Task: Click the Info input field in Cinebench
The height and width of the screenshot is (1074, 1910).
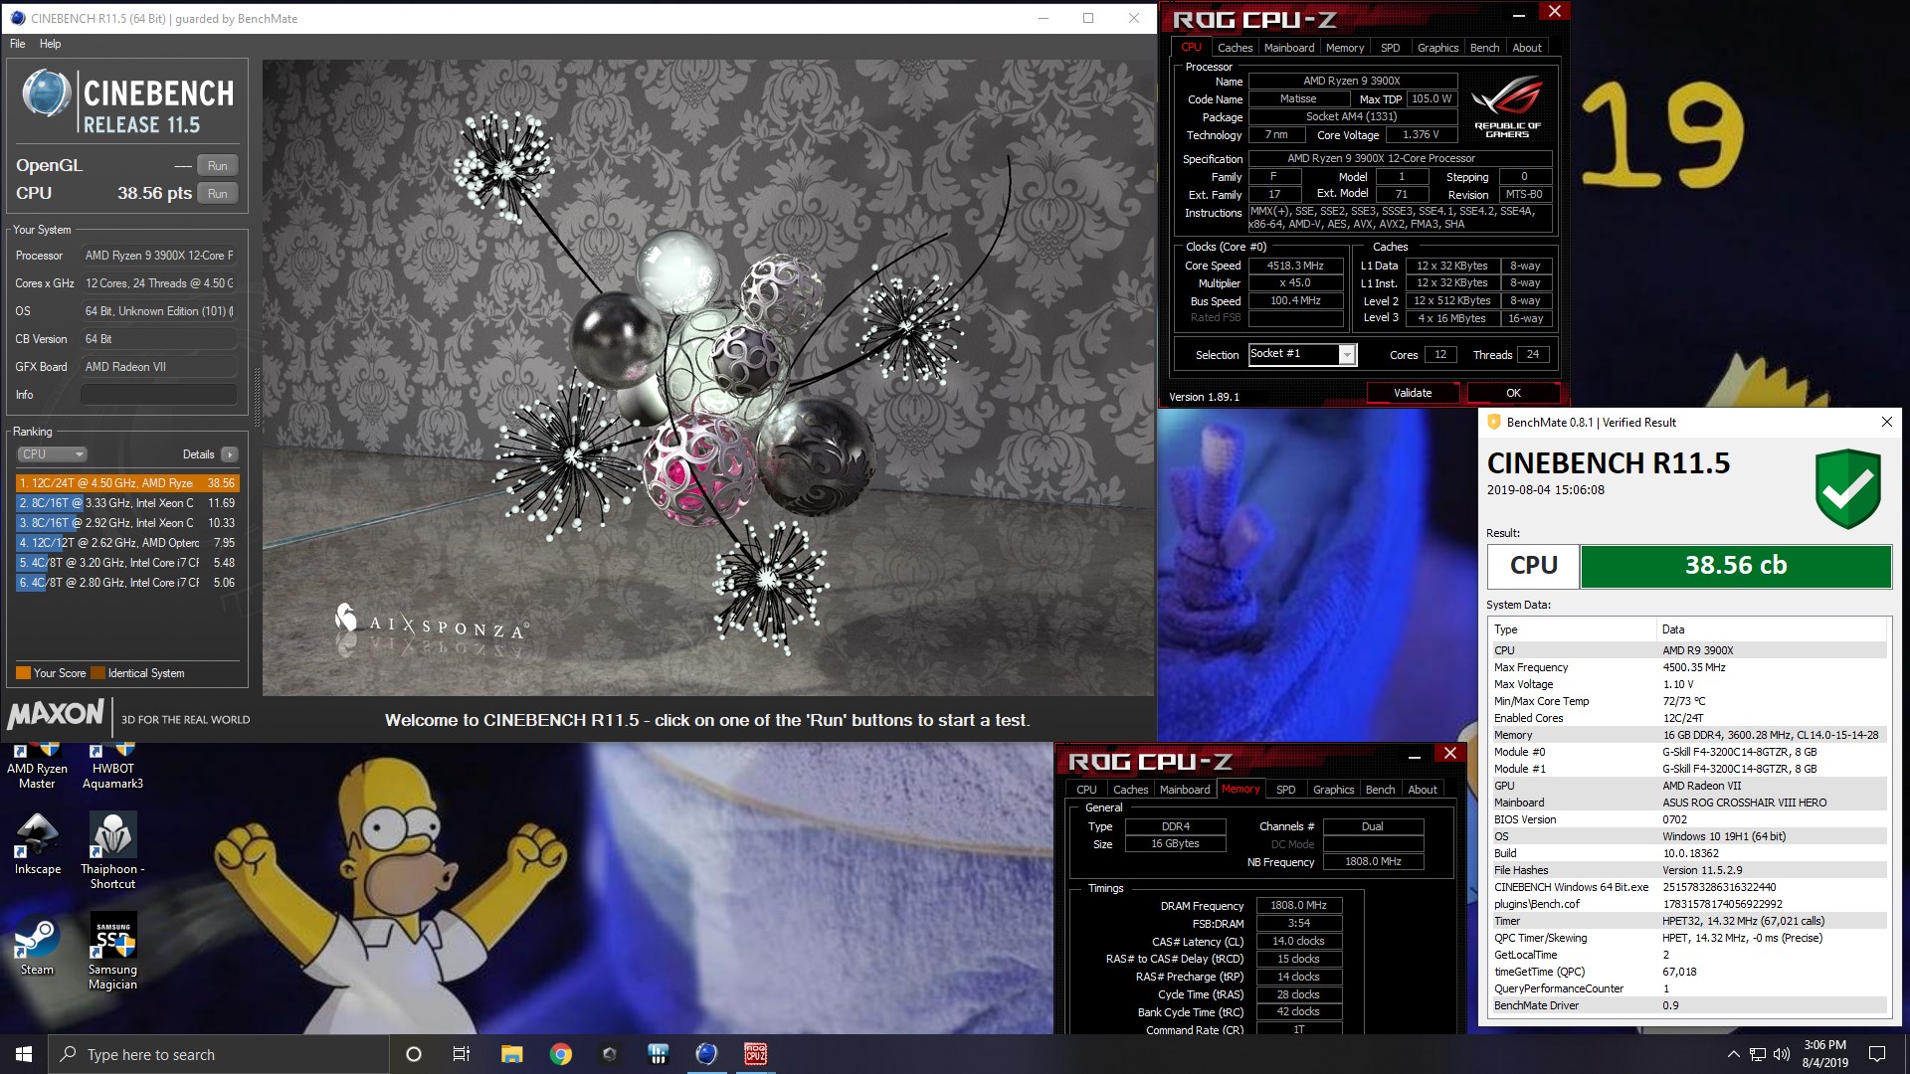Action: 158,395
